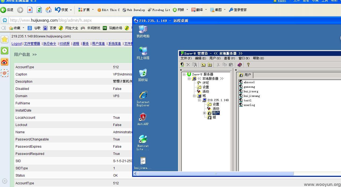Click the 网银 online banking button

[179, 10]
